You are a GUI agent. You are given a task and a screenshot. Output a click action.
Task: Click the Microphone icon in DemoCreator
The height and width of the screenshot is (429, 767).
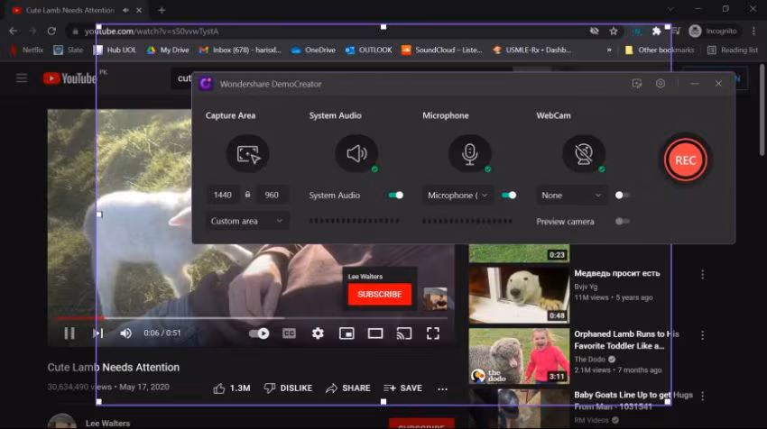pyautogui.click(x=469, y=154)
